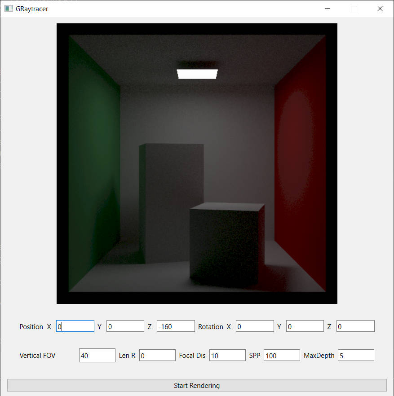Click the Vertical FOV field showing 40
Viewport: 394px width, 396px height.
click(x=97, y=356)
